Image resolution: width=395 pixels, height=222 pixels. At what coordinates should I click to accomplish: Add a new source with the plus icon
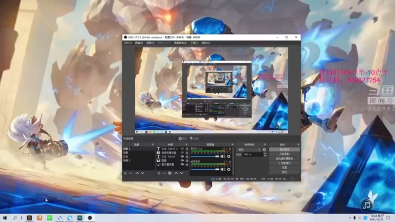coord(159,173)
